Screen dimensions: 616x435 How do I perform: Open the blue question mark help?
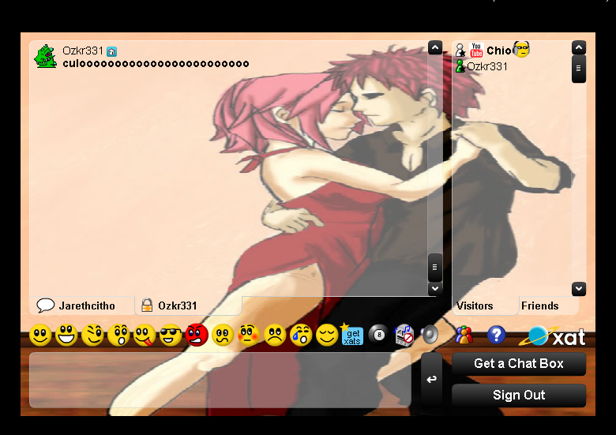[x=496, y=335]
